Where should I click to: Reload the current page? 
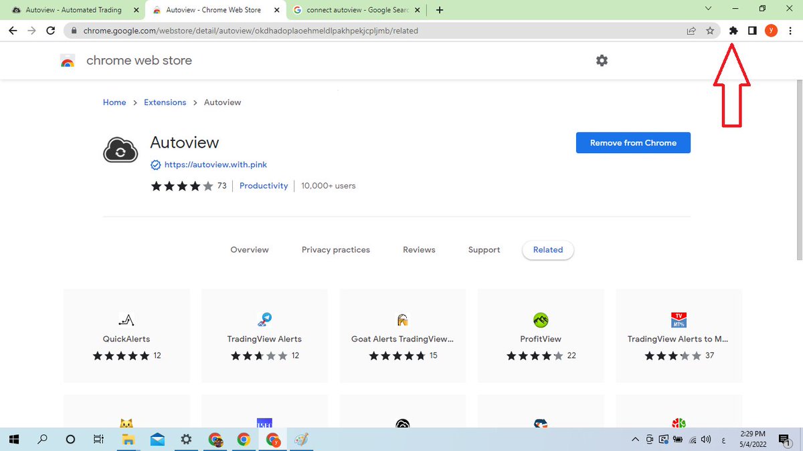coord(50,30)
